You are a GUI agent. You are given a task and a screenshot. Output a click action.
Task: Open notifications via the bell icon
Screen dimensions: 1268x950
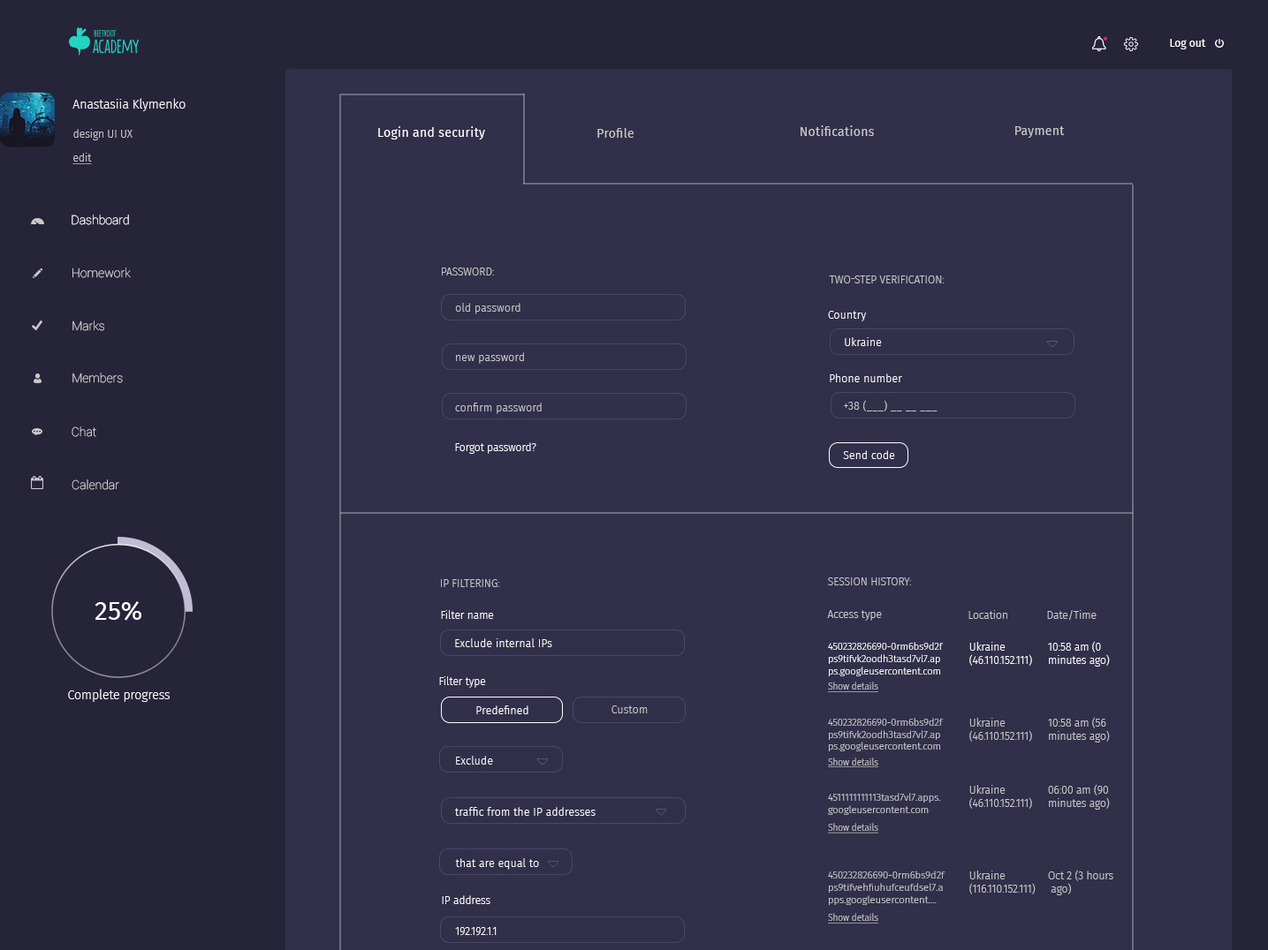(1098, 43)
